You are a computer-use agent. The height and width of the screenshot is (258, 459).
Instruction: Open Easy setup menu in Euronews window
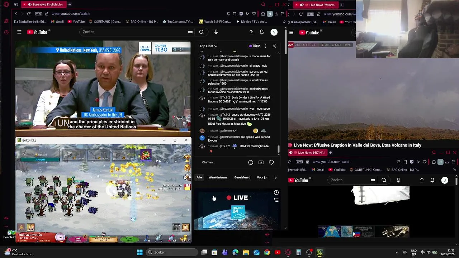283,14
